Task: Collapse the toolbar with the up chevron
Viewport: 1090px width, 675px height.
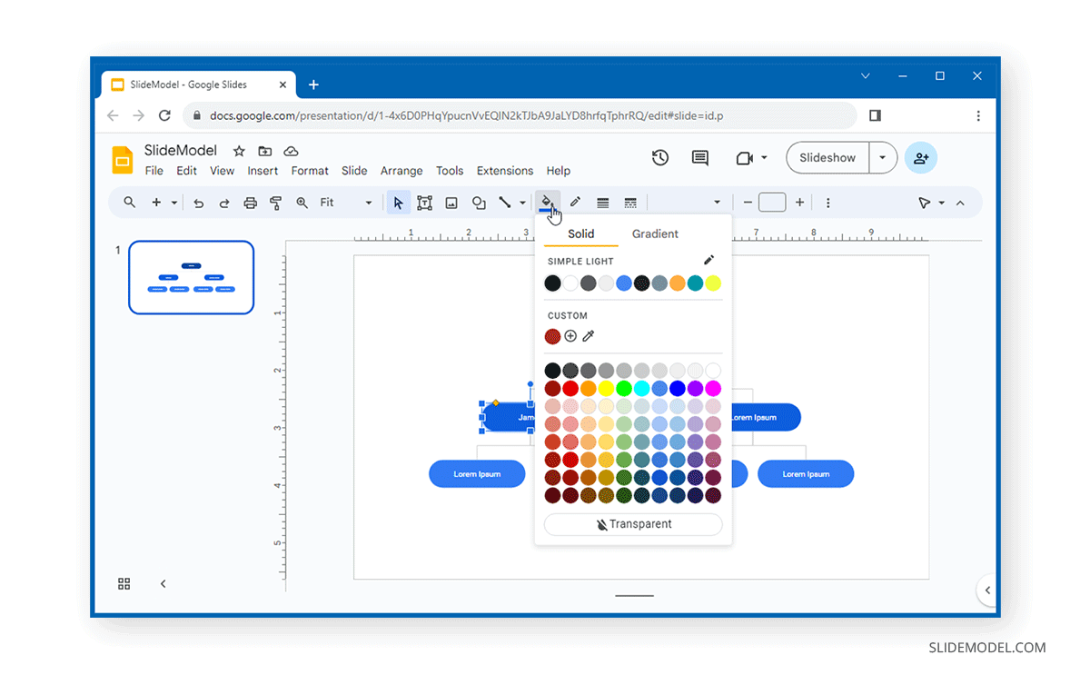Action: pyautogui.click(x=960, y=203)
